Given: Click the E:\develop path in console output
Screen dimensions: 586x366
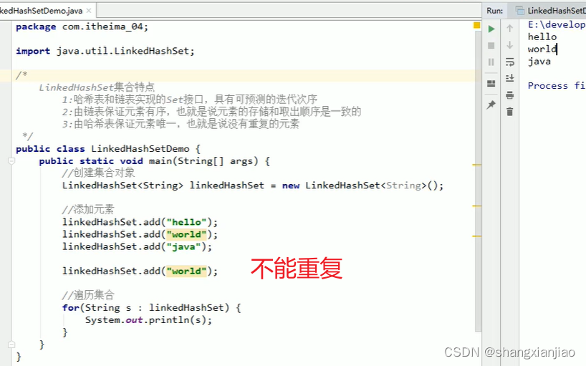Looking at the screenshot, I should [x=557, y=24].
